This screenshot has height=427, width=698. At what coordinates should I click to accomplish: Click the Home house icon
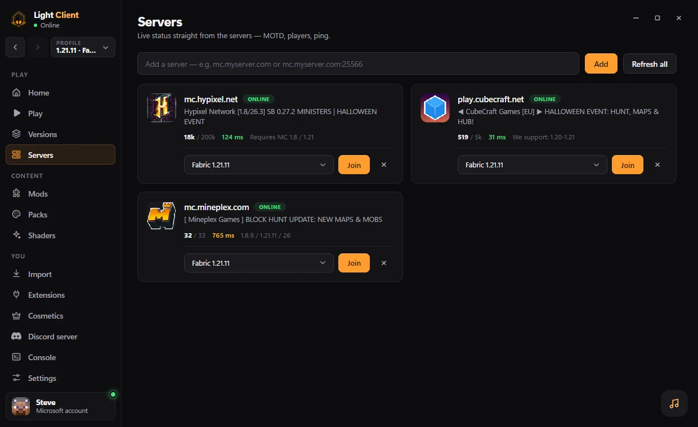click(16, 93)
